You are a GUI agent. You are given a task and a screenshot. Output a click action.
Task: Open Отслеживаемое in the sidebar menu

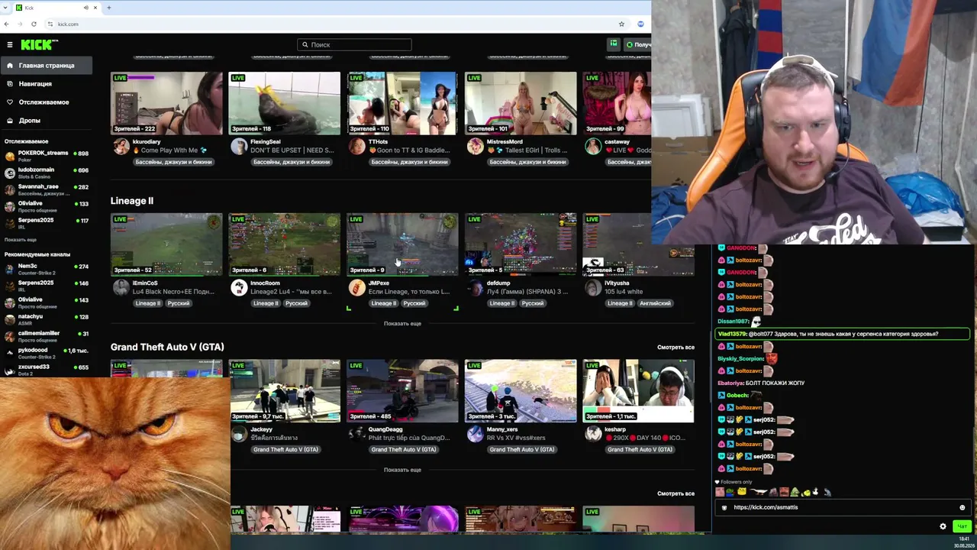(46, 102)
